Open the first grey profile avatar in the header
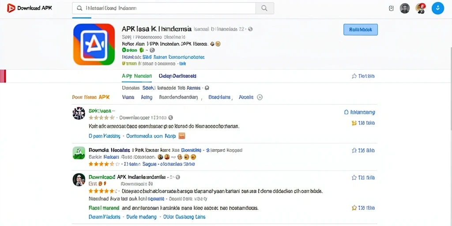 click(405, 8)
